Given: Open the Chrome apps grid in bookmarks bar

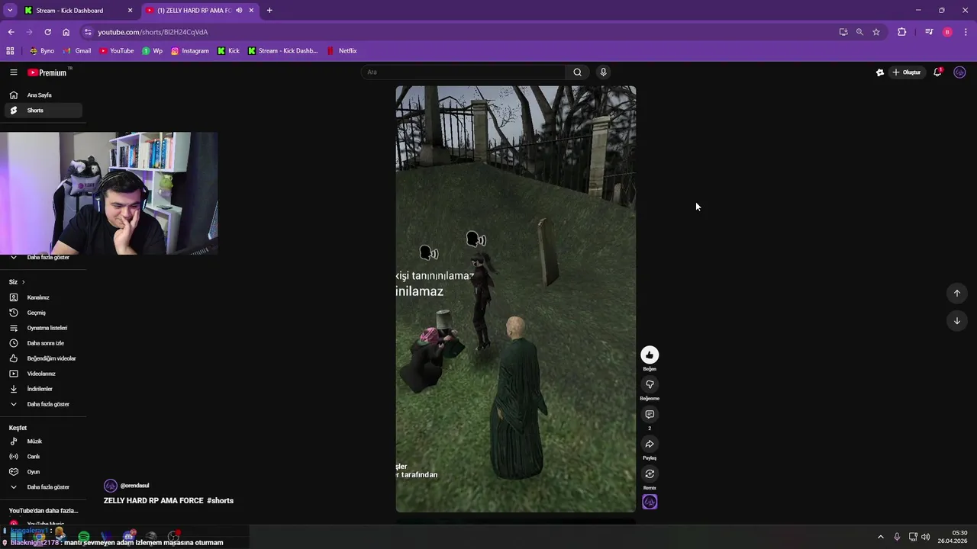Looking at the screenshot, I should [x=10, y=51].
